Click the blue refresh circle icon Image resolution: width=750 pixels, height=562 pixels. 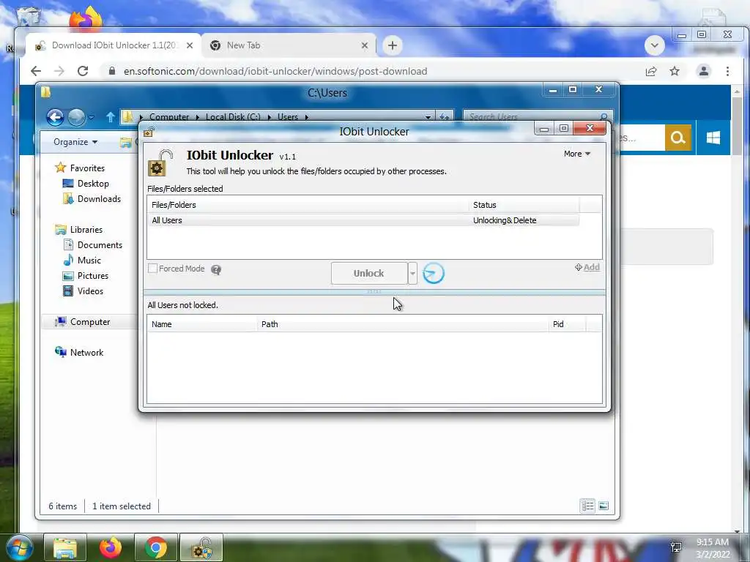(434, 274)
